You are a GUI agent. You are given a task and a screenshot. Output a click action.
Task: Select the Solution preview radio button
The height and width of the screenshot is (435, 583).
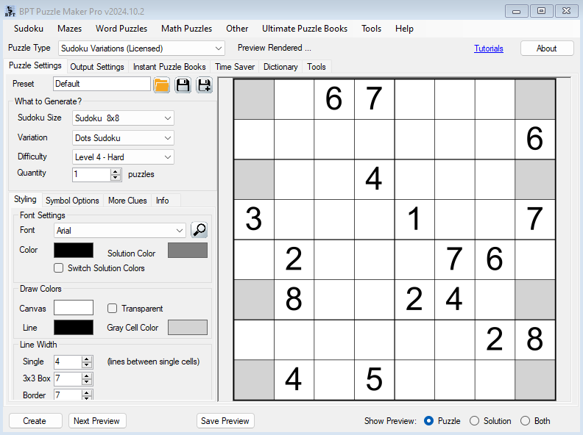[x=475, y=421]
